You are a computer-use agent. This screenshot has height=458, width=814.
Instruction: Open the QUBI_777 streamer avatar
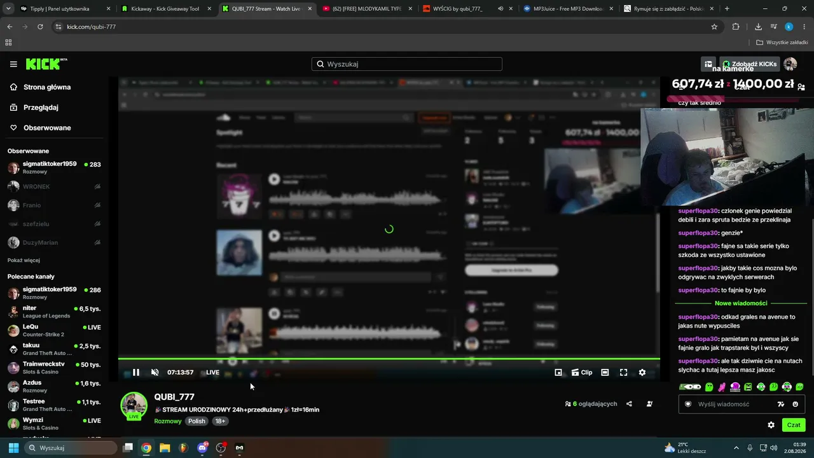[134, 405]
